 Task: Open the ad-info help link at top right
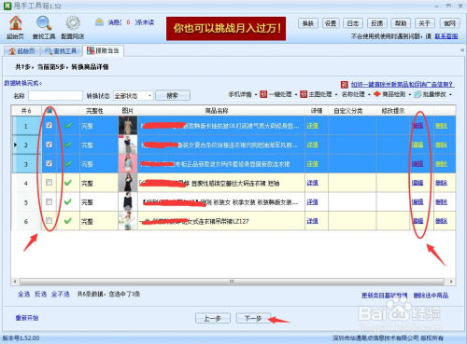403,85
